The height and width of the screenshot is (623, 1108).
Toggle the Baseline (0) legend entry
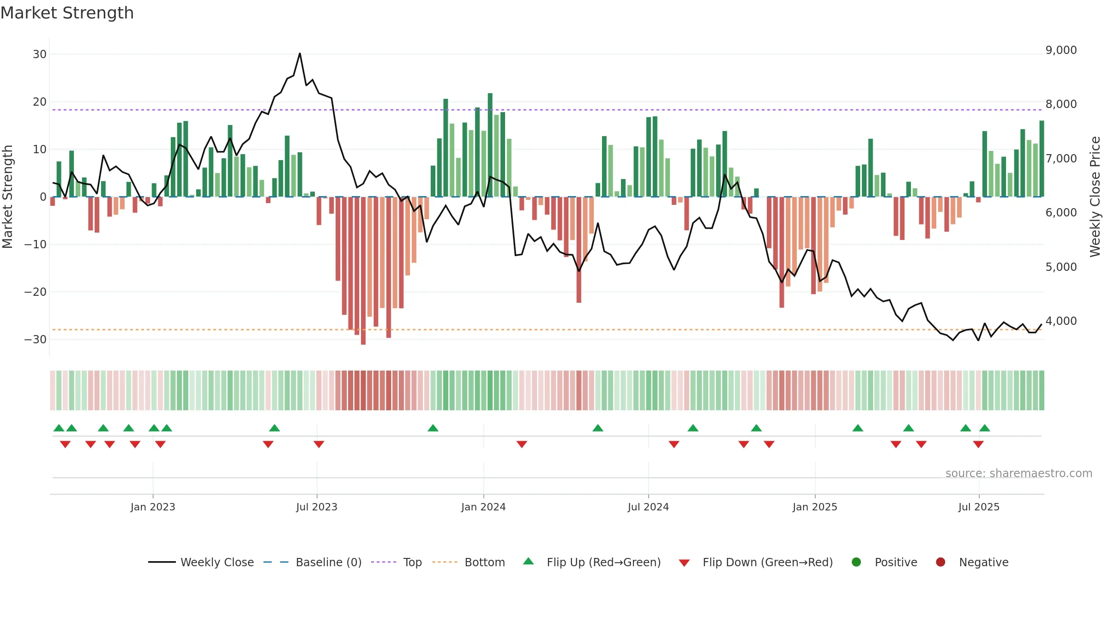tap(313, 562)
